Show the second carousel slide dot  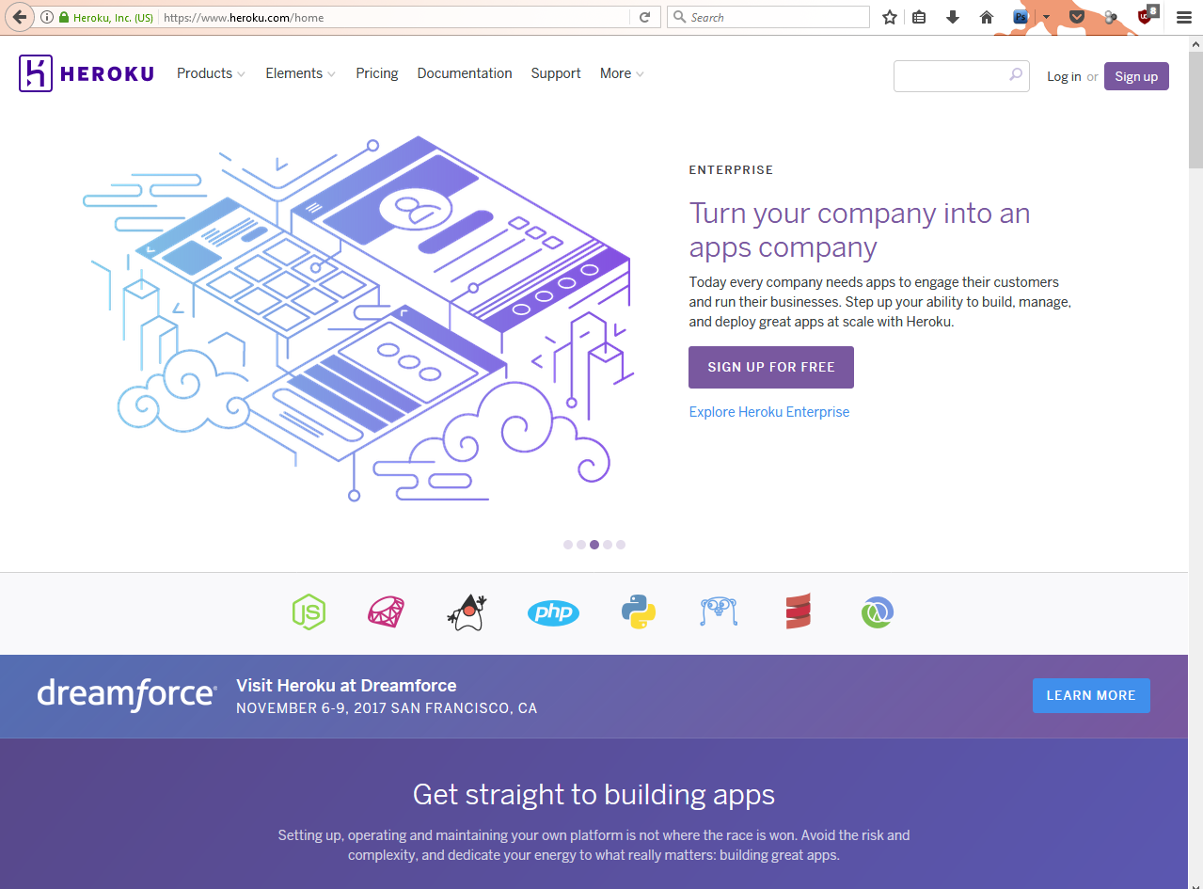click(581, 545)
